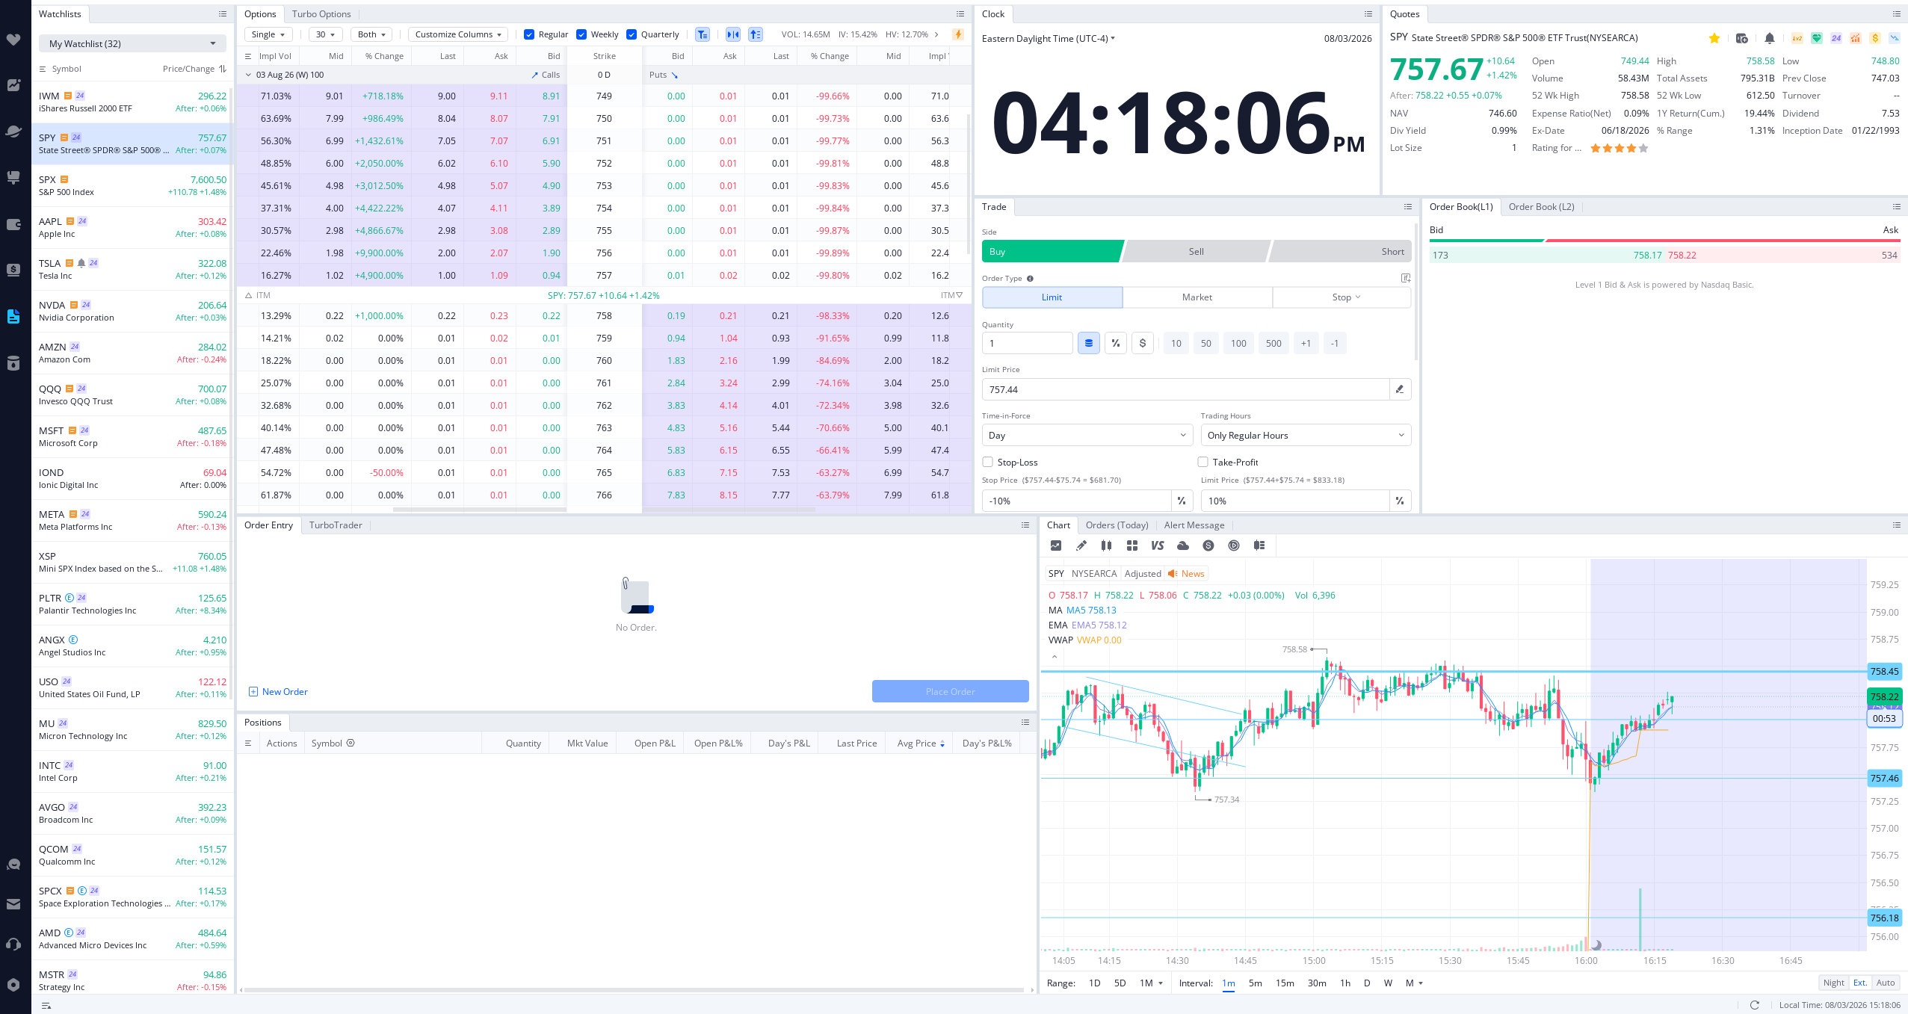This screenshot has width=1908, height=1014.
Task: Open the mail inbox sidebar icon
Action: pyautogui.click(x=13, y=904)
